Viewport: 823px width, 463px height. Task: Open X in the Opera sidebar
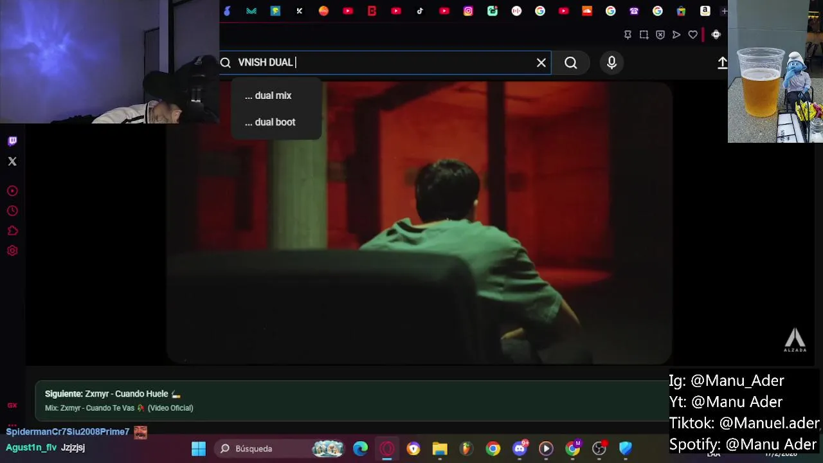click(12, 161)
